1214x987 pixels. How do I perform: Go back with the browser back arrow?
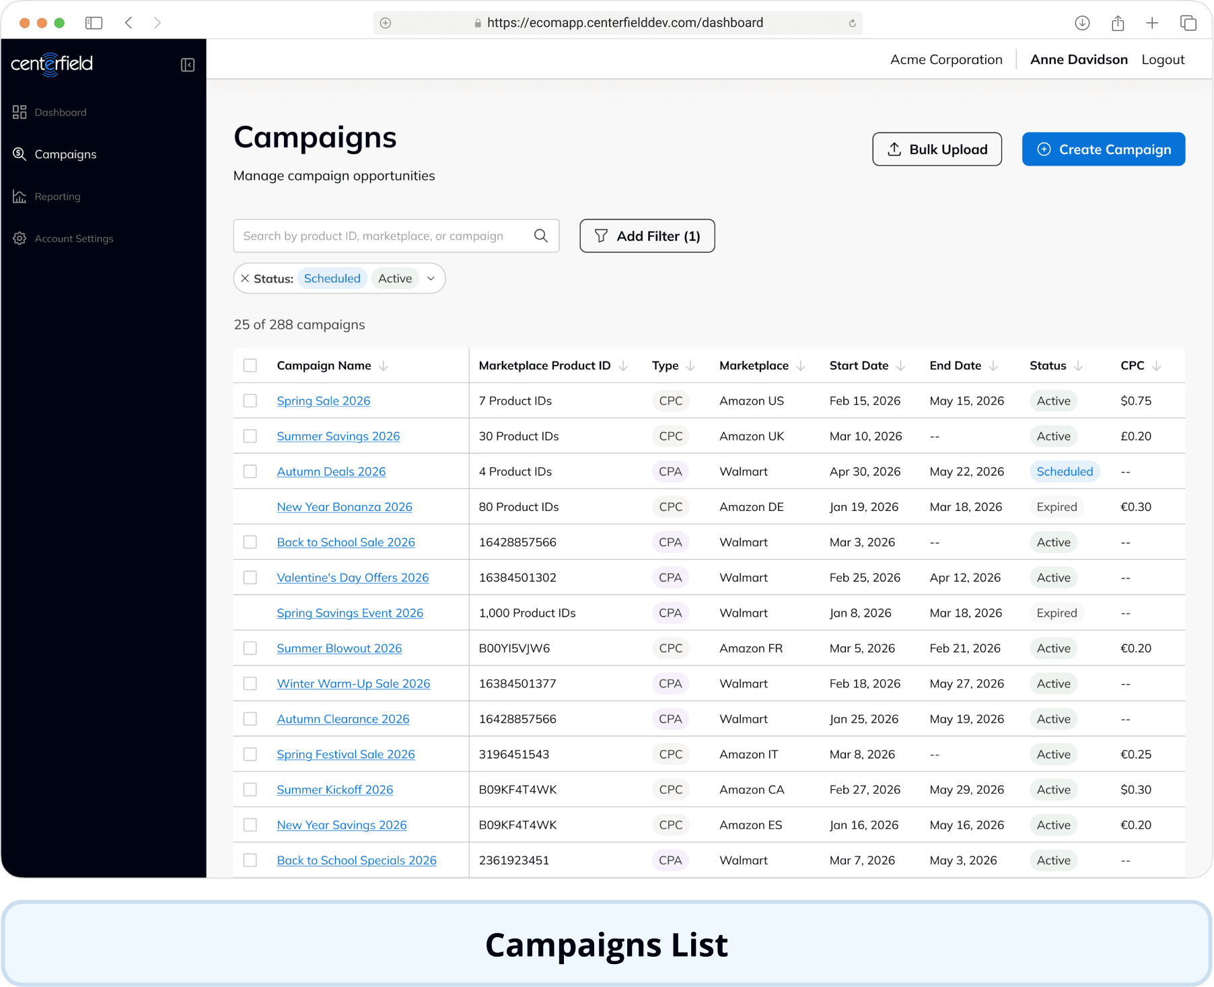coord(129,23)
